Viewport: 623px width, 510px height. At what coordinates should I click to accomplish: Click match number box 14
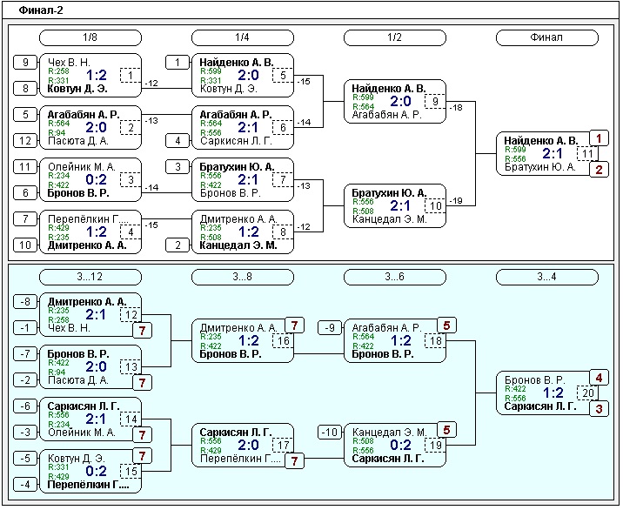tap(131, 419)
